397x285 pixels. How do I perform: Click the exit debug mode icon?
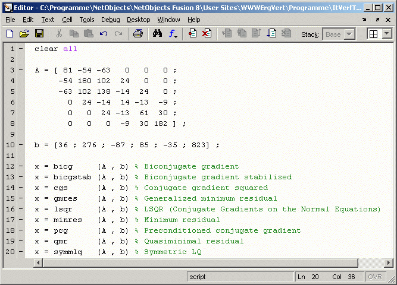286,34
